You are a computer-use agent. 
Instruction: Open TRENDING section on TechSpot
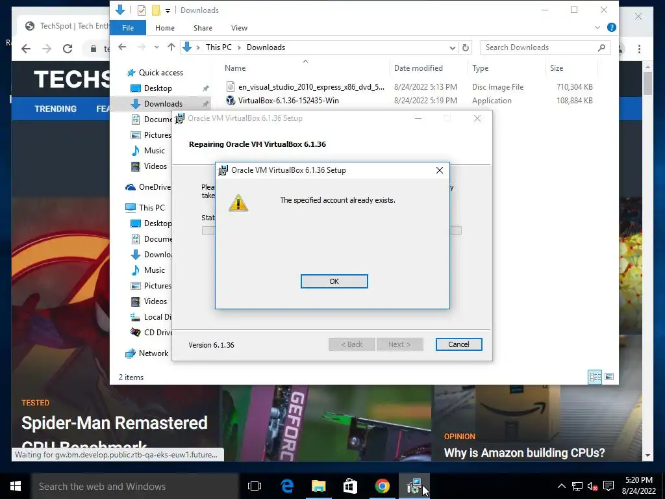56,109
